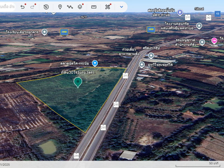
Task: Click the green land parcel placemark pin
Action: [78, 82]
